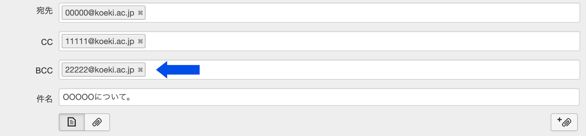Screen dimensions: 586x136
Task: Place cursor before first O in subject
Action: [63, 97]
